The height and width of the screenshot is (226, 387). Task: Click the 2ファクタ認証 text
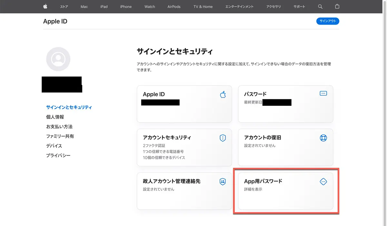coord(154,146)
